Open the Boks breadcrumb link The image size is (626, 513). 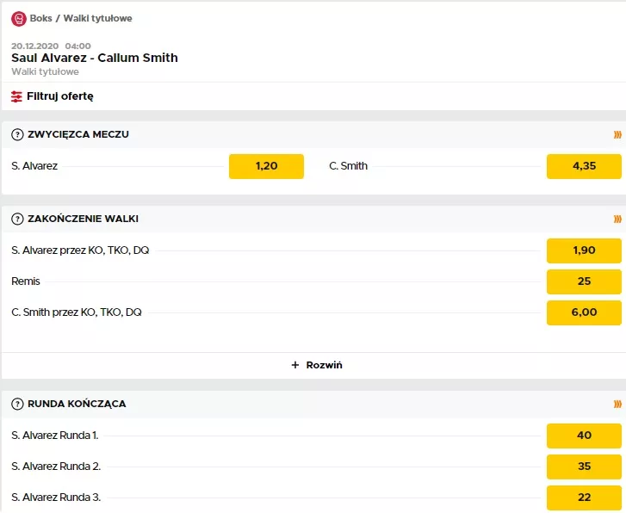pos(40,18)
